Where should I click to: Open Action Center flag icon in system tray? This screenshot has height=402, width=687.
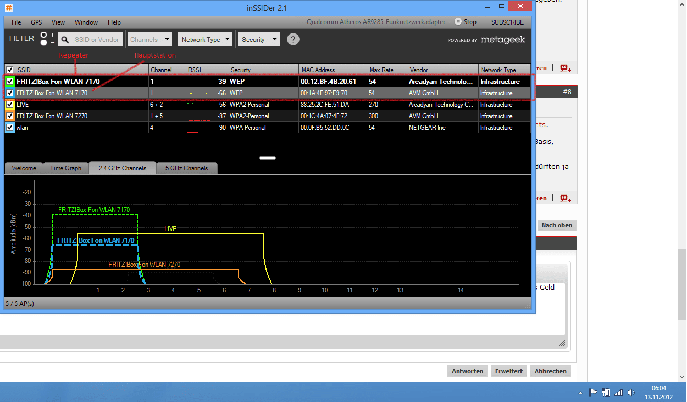[x=593, y=392]
